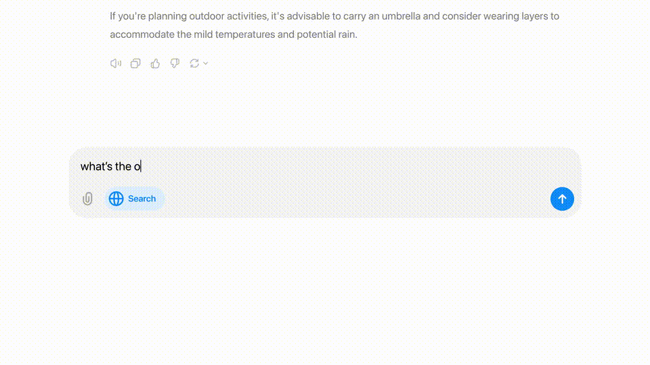Viewport: 650px width, 365px height.
Task: Copy the response using the copy icon
Action: pos(135,64)
